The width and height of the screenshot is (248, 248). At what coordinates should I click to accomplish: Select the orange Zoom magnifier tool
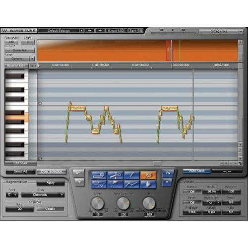pos(148,176)
